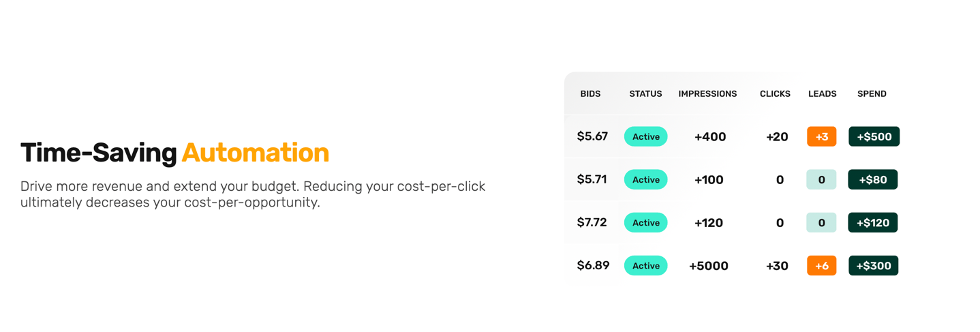The image size is (980, 332).
Task: Click the STATUS column header
Action: coord(645,94)
